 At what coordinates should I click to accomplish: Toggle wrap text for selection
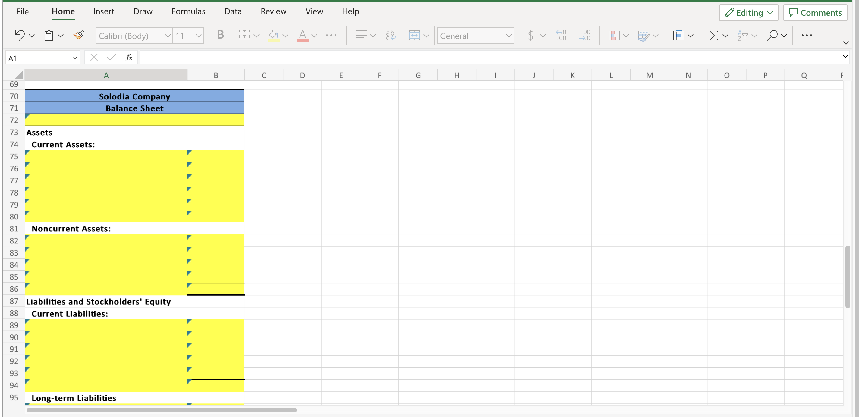[x=391, y=35]
